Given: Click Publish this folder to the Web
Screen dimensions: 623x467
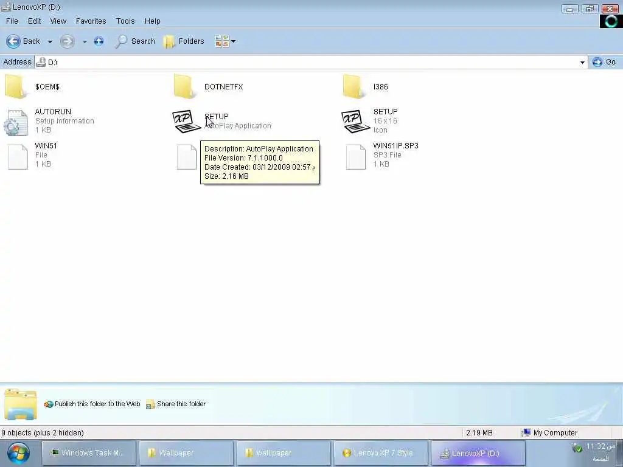Looking at the screenshot, I should 92,404.
